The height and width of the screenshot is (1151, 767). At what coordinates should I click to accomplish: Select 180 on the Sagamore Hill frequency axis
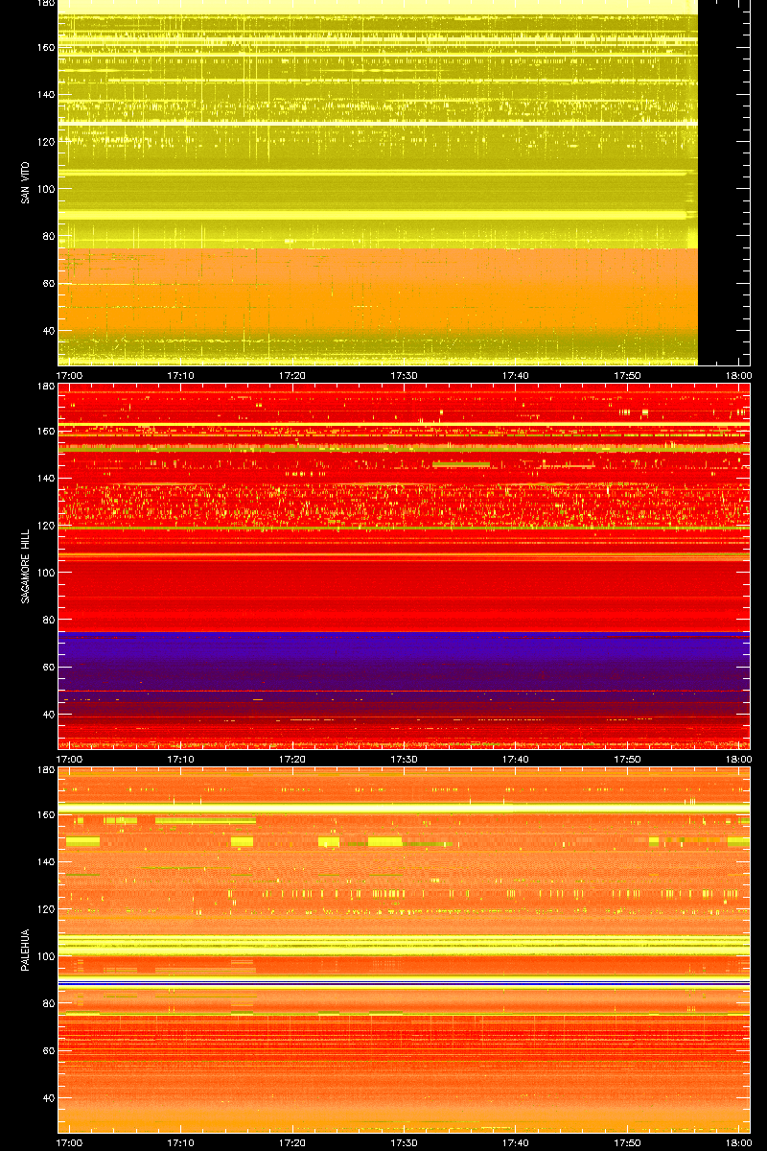click(x=44, y=387)
